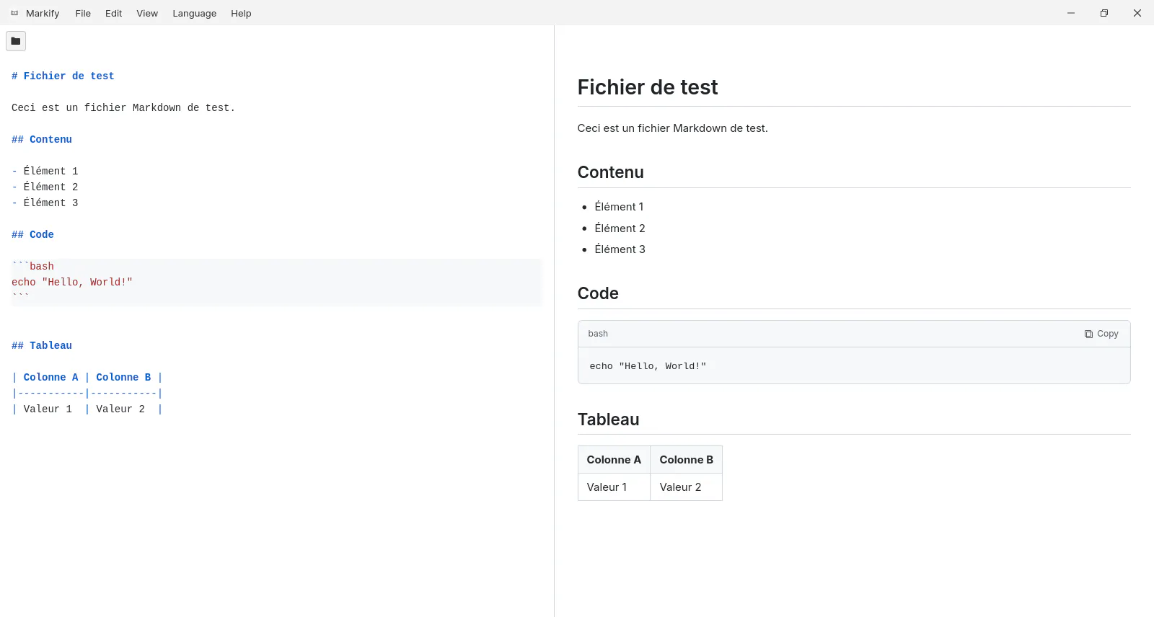Minimize the Markify window
1154x617 pixels.
(1071, 13)
